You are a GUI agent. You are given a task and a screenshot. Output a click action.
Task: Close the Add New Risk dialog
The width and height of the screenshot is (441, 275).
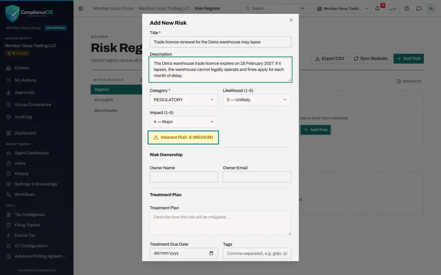click(291, 20)
